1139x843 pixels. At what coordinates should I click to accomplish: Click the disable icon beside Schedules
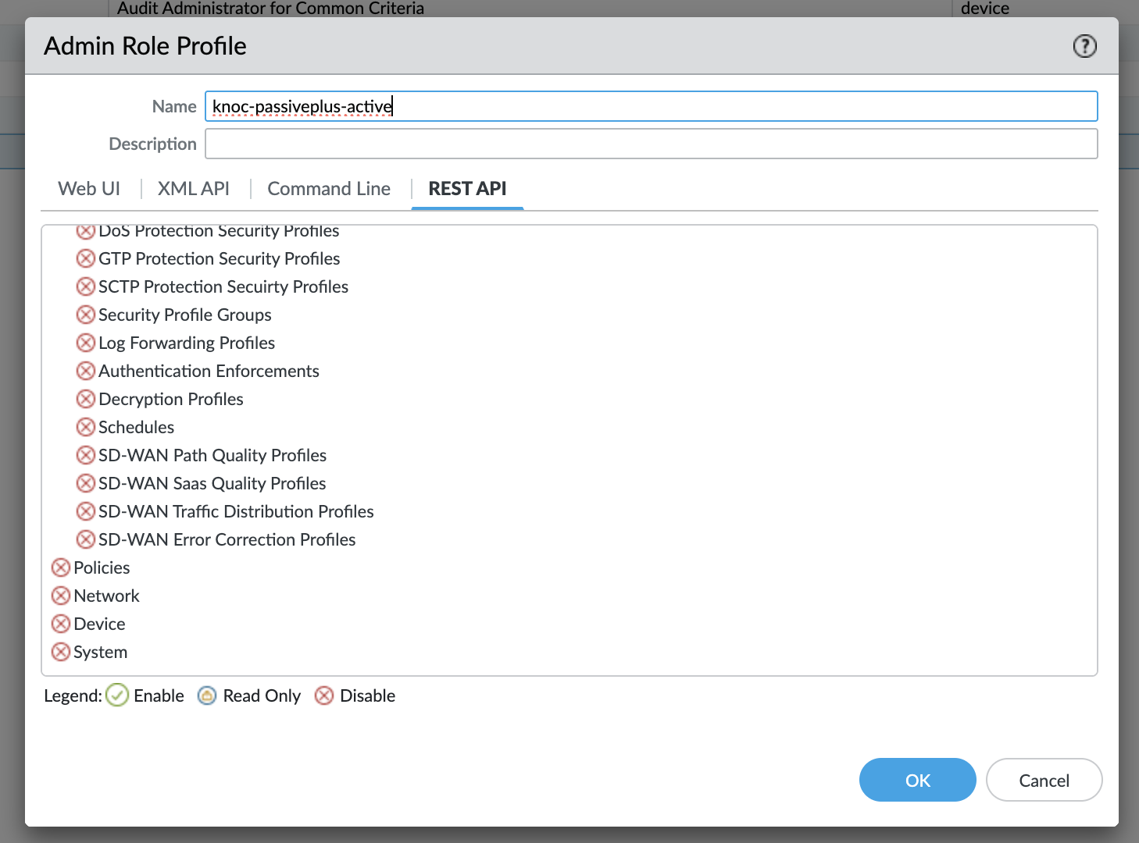[86, 427]
